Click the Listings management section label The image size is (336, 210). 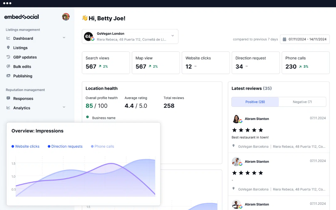tap(23, 30)
